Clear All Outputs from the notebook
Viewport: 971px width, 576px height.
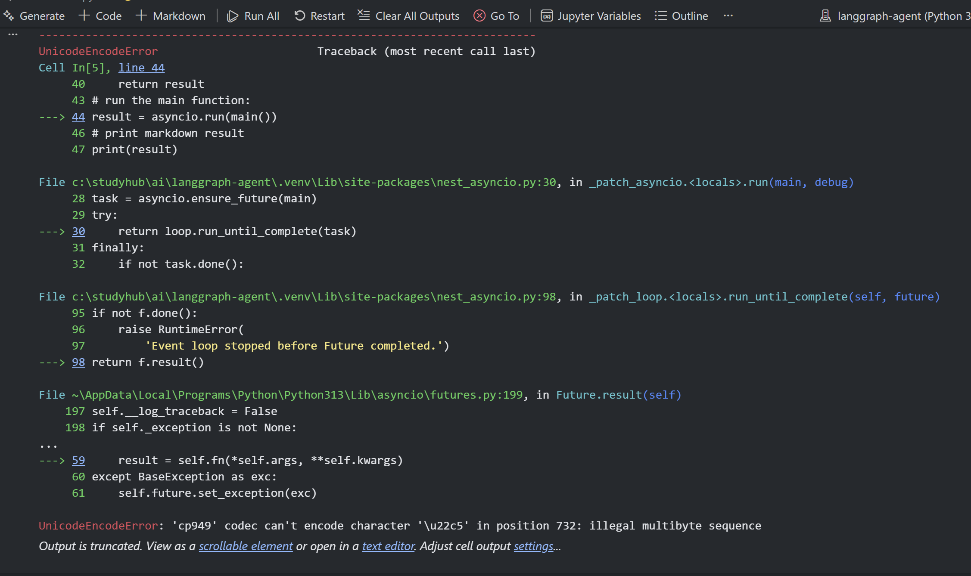pyautogui.click(x=408, y=16)
